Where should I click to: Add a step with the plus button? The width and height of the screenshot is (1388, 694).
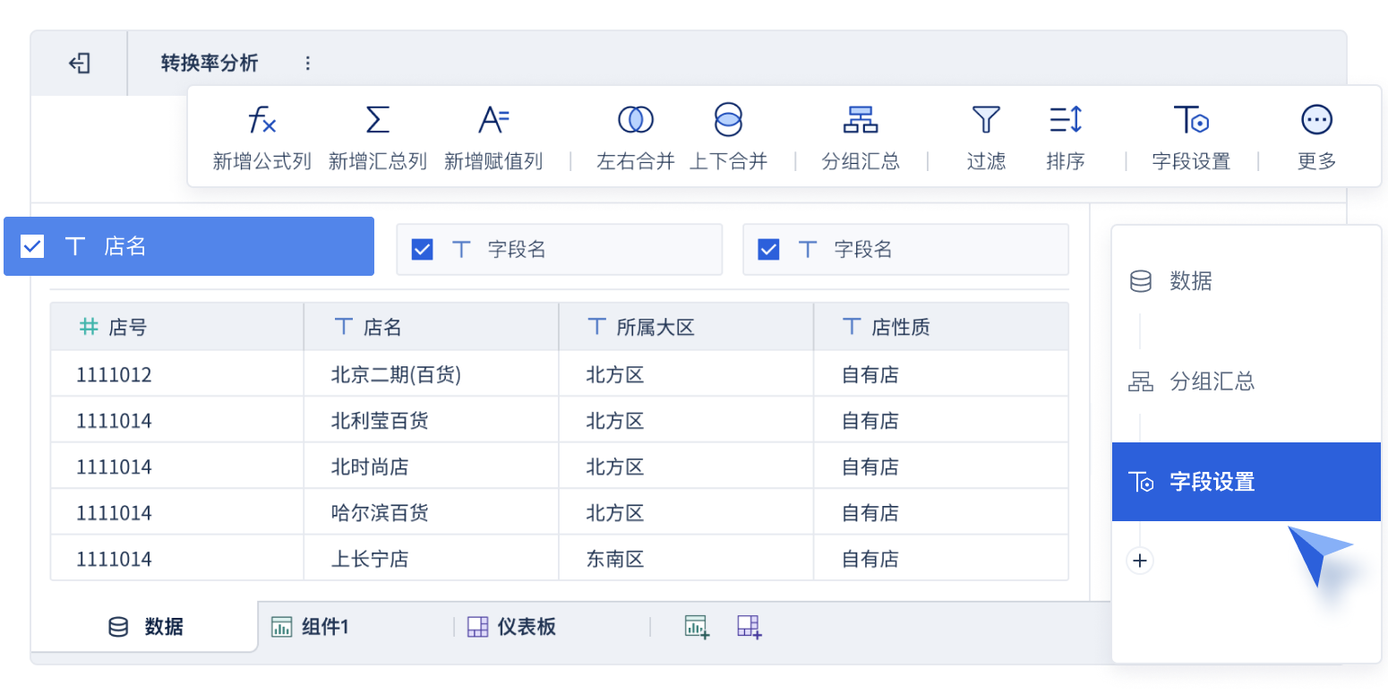pos(1139,561)
